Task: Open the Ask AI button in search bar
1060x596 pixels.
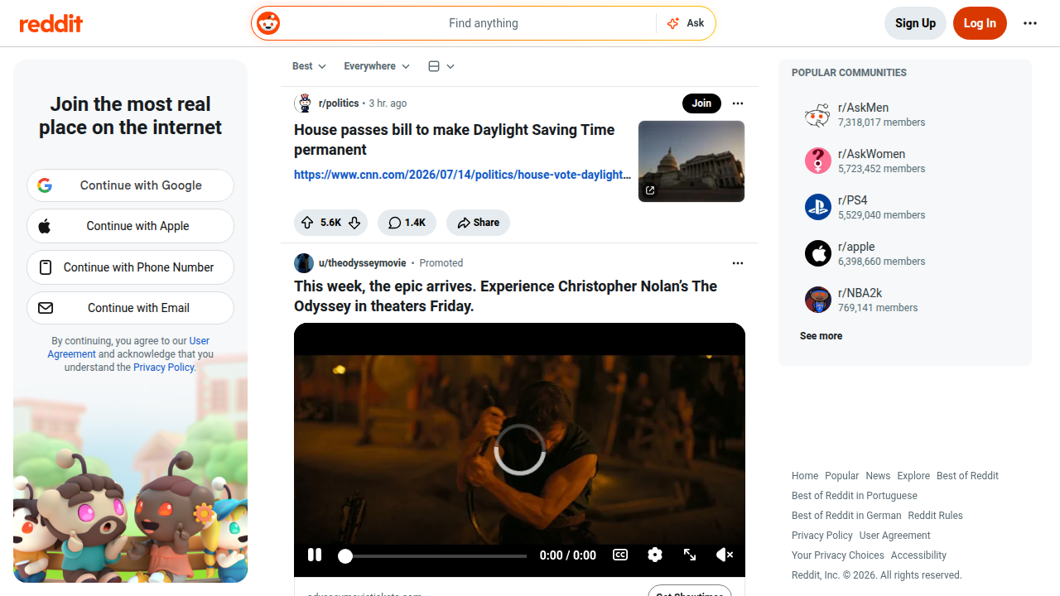Action: (x=686, y=23)
